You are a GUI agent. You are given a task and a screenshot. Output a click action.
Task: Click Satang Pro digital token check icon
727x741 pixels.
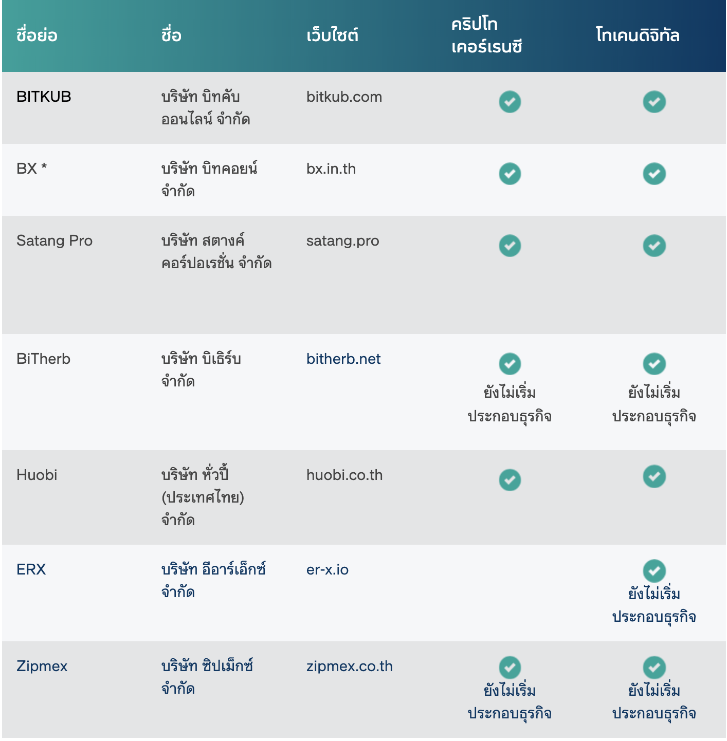point(654,246)
